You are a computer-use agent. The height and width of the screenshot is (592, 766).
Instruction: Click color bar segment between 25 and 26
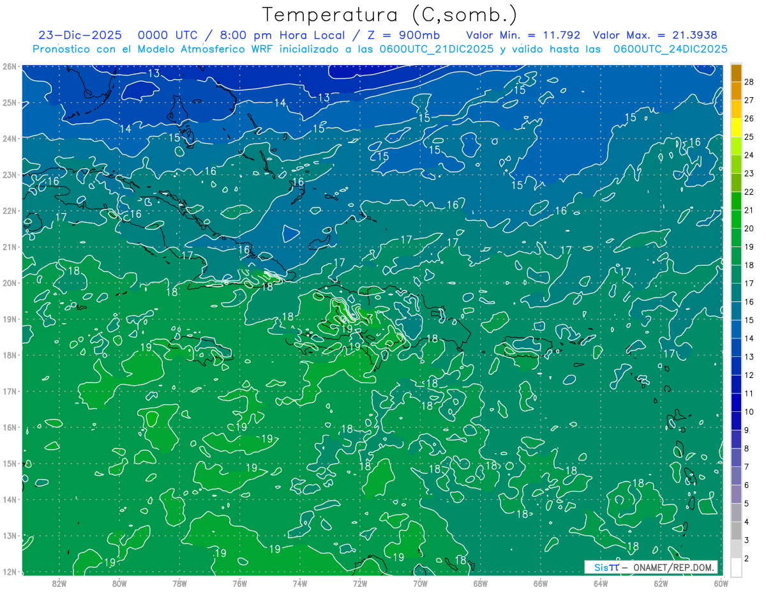737,127
